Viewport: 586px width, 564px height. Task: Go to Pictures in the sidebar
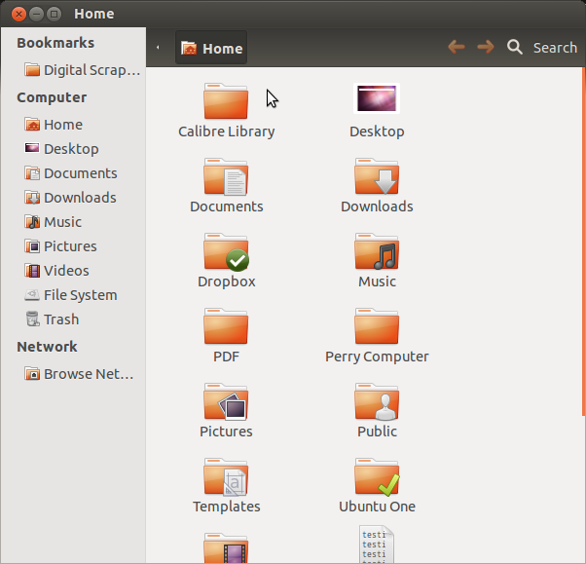(60, 246)
